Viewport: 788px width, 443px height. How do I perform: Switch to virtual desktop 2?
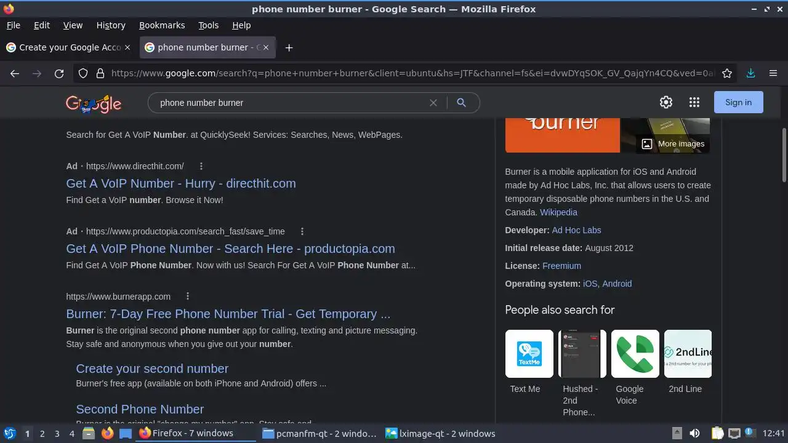click(x=42, y=434)
